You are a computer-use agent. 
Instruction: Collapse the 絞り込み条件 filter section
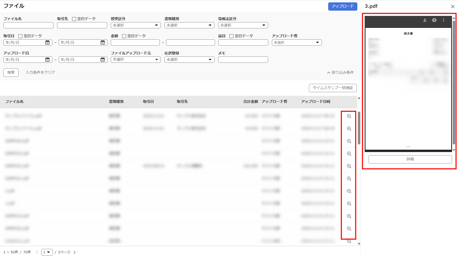(x=340, y=72)
